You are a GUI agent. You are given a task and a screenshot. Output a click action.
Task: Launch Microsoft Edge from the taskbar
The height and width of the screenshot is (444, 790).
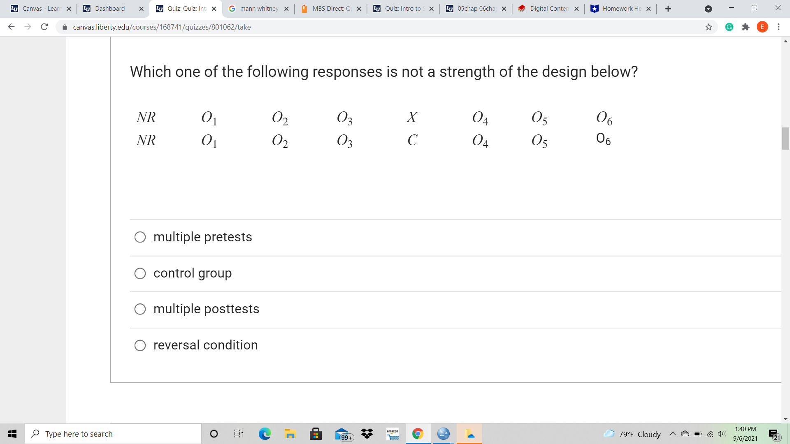(x=265, y=434)
